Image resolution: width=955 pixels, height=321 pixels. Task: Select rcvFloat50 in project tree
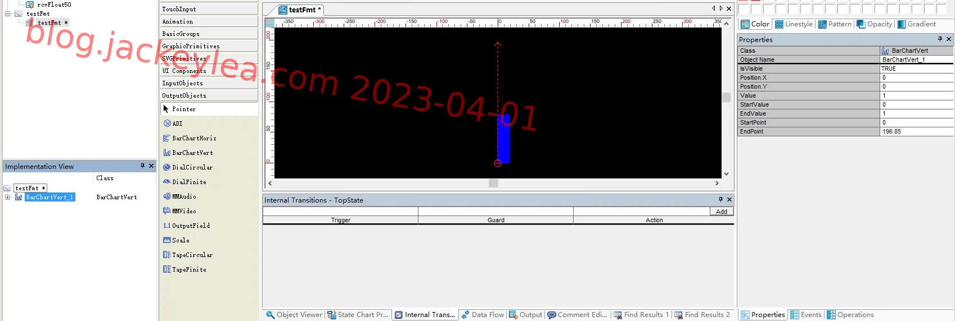pos(54,4)
